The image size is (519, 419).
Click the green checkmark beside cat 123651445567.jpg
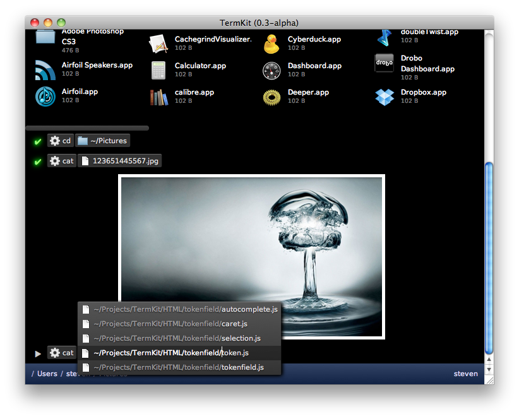(38, 162)
